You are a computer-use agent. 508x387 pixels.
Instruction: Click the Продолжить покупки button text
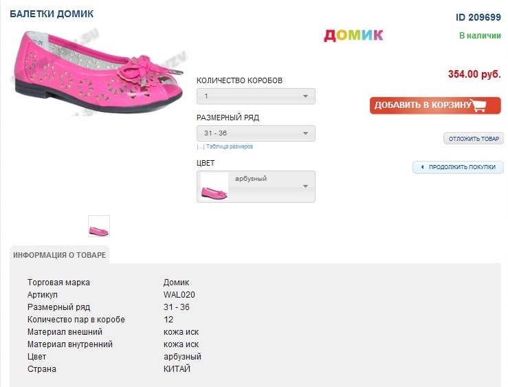tap(463, 167)
